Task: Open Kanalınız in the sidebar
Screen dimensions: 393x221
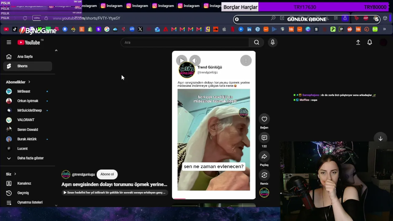Action: click(28, 183)
